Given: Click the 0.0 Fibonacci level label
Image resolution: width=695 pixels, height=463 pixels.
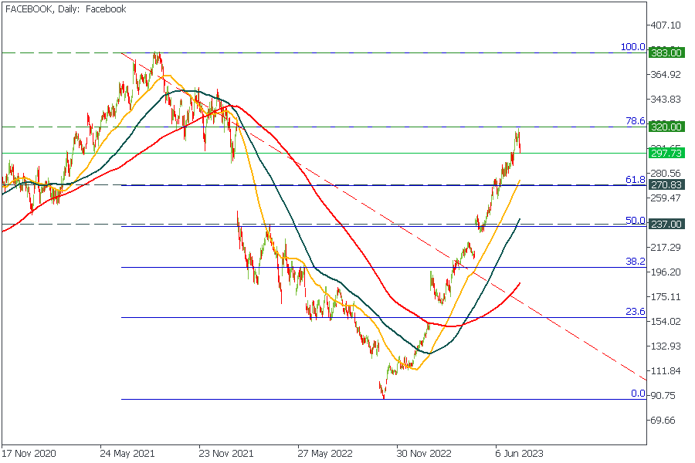Looking at the screenshot, I should tap(637, 393).
